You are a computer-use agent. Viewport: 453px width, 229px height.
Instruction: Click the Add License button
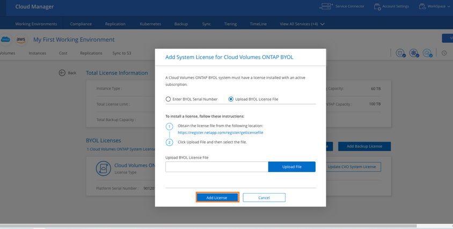pos(217,197)
